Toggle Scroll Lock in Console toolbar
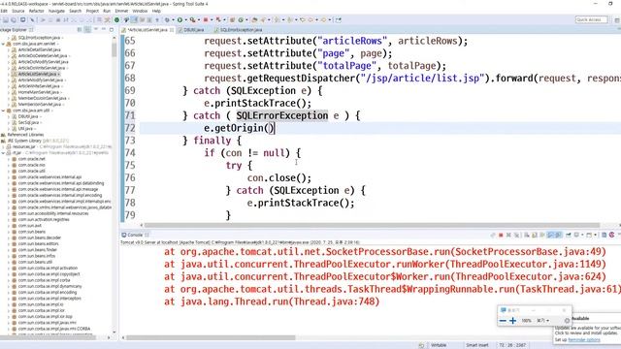This screenshot has height=349, width=621. click(535, 235)
